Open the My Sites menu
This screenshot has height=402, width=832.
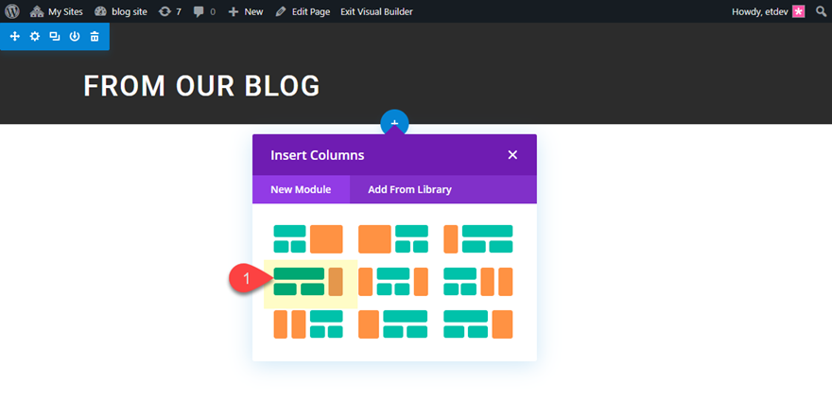tap(58, 11)
